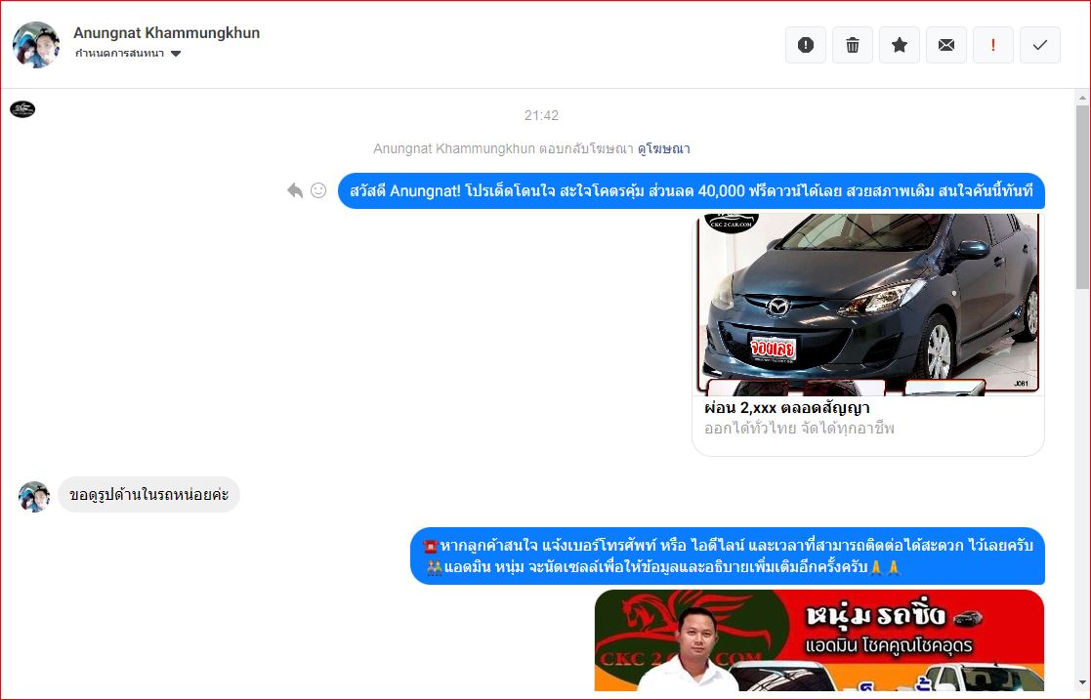This screenshot has height=700, width=1091.
Task: Mark conversation as done checkmark
Action: [x=1040, y=45]
